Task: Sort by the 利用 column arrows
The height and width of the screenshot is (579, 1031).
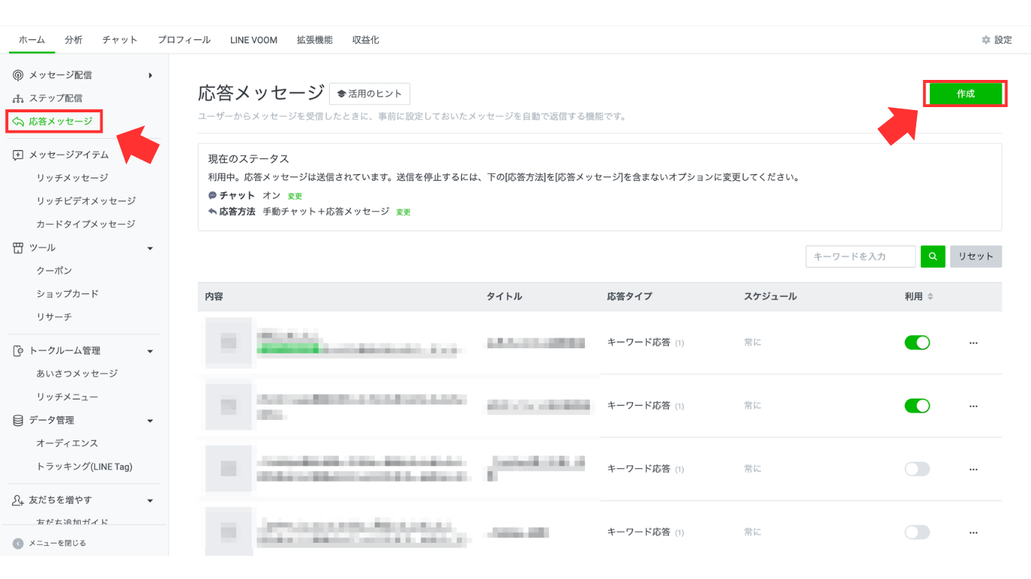Action: (x=931, y=296)
